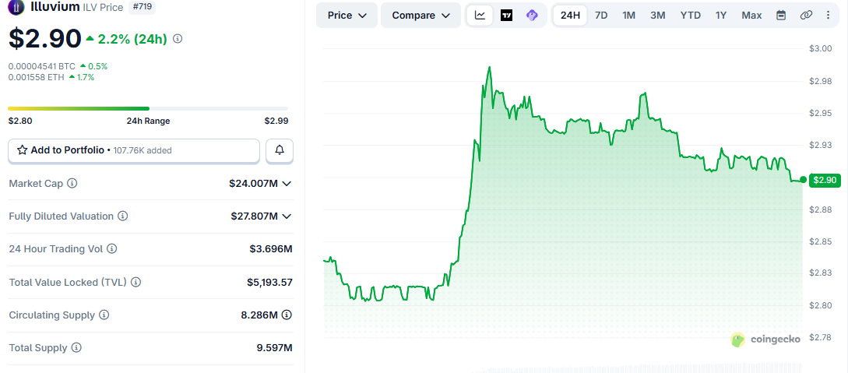This screenshot has width=848, height=373.
Task: Expand Market Cap value chevron
Action: coord(287,184)
